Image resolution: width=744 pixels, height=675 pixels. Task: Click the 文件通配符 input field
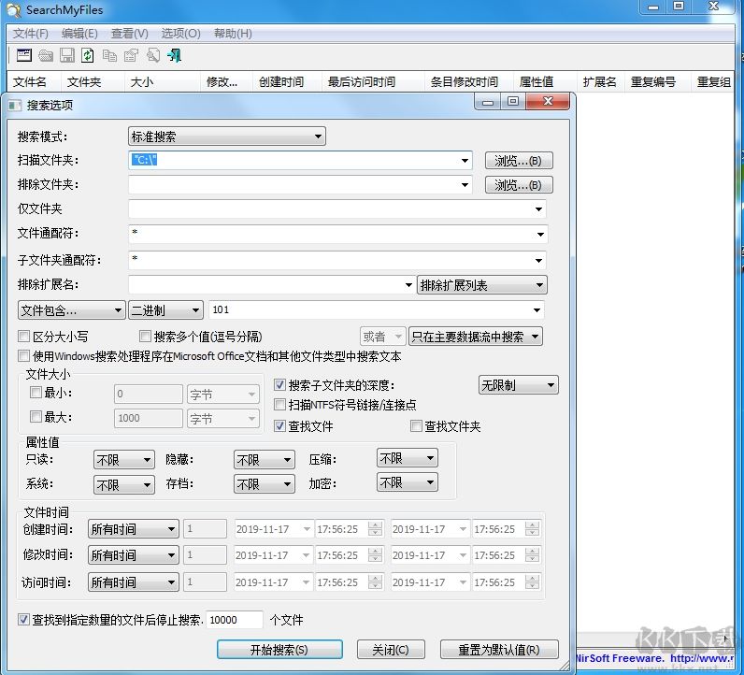point(337,234)
